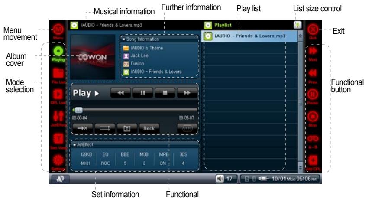
Task: Click the playback progress slider handle
Action: [78, 110]
